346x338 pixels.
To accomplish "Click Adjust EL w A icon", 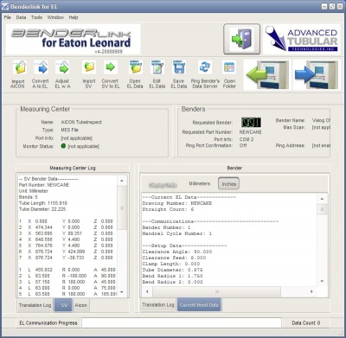I will pos(62,68).
